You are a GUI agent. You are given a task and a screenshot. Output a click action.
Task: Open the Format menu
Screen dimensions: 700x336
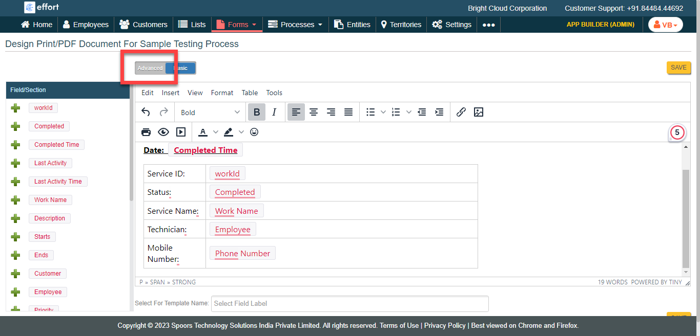pos(222,93)
